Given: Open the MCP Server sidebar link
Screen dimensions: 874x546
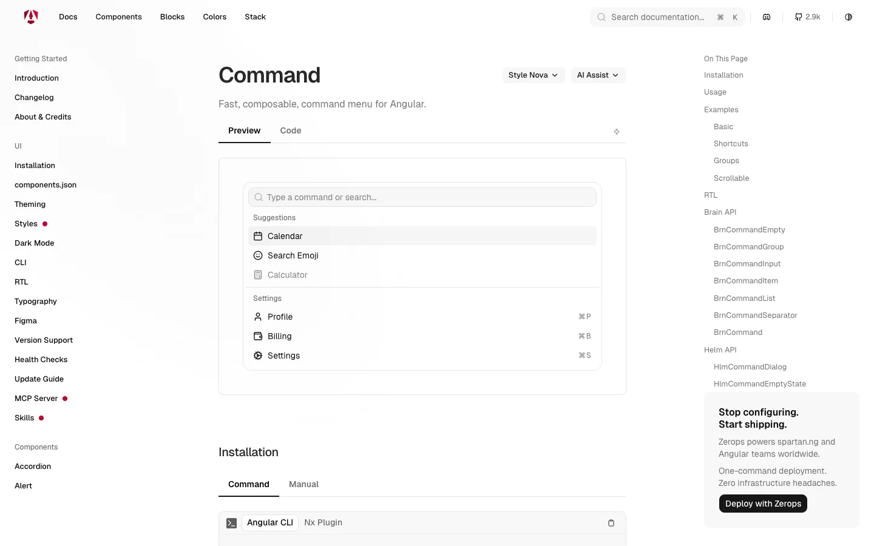Looking at the screenshot, I should pyautogui.click(x=36, y=399).
